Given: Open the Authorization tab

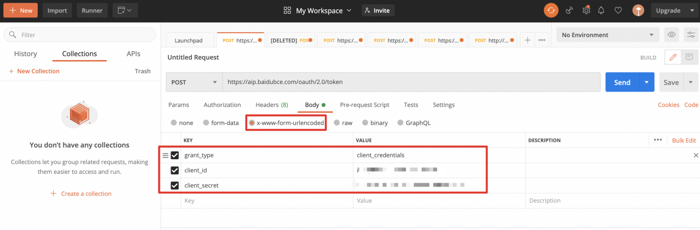Looking at the screenshot, I should coord(222,105).
